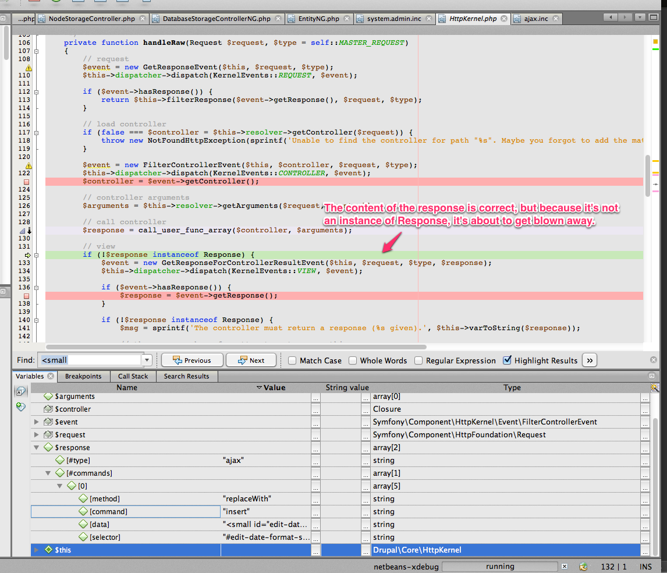Viewport: 667px width, 573px height.
Task: Click into the Find text field
Action: pos(90,360)
